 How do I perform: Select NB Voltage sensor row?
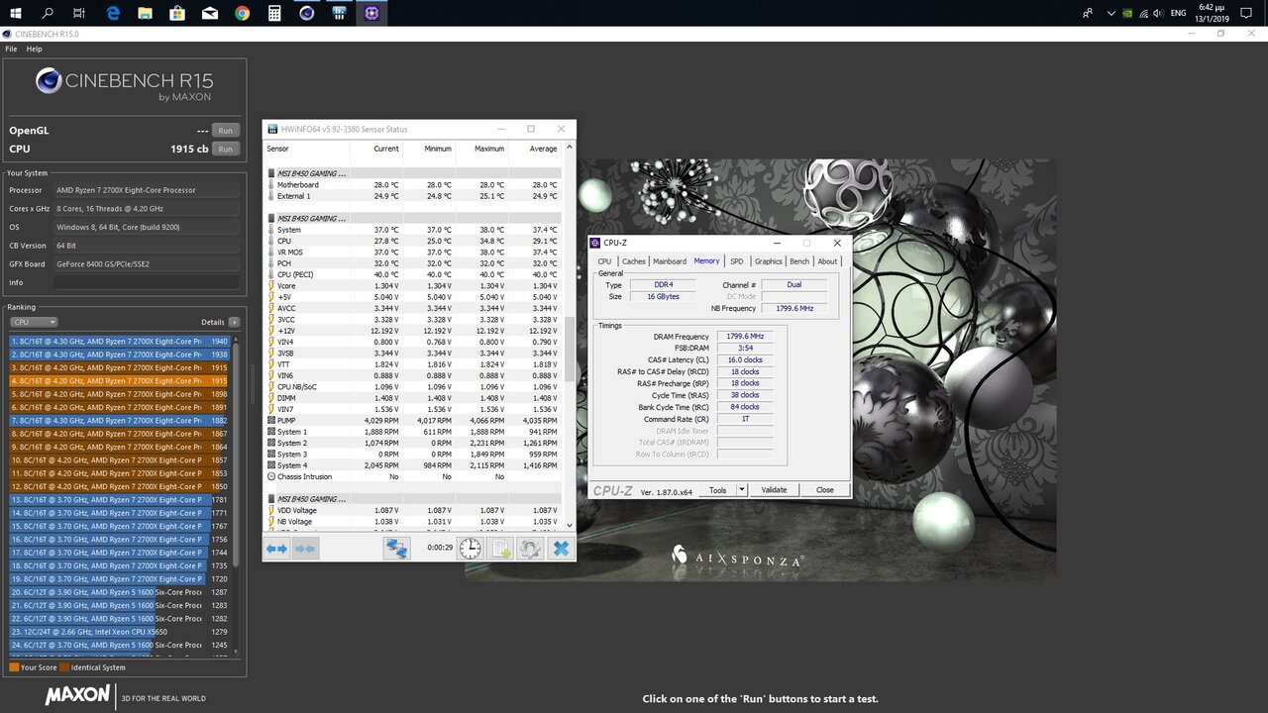click(x=413, y=521)
